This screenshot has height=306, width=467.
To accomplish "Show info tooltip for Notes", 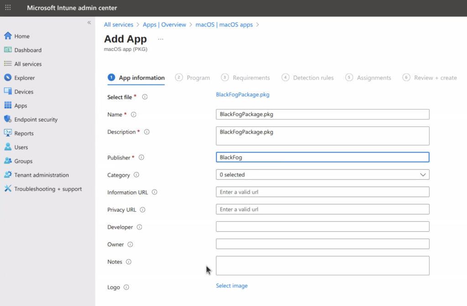I will pyautogui.click(x=129, y=262).
